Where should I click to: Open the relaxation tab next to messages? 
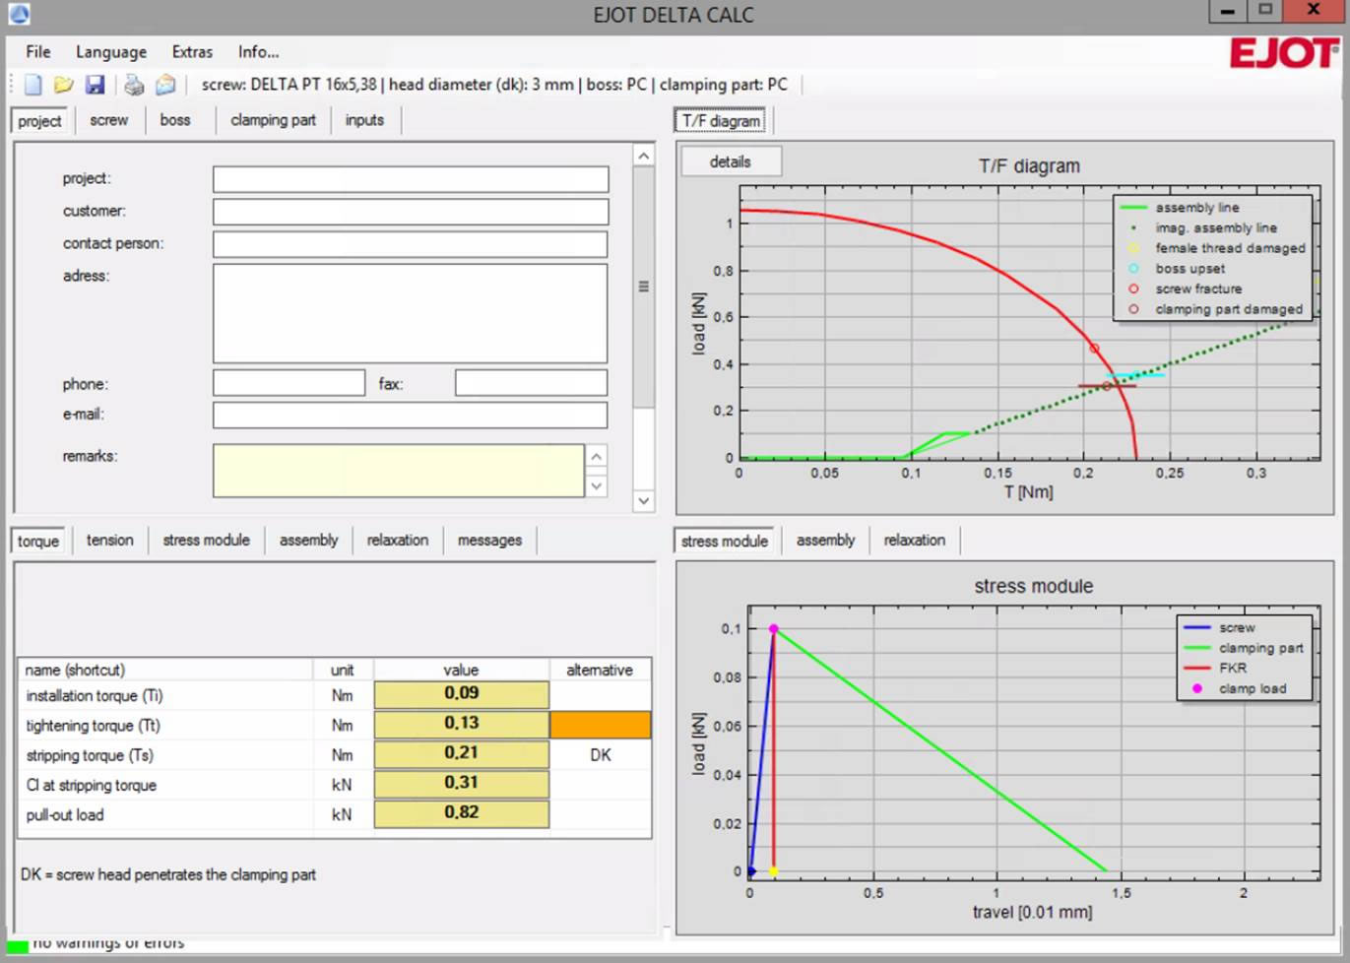click(398, 541)
